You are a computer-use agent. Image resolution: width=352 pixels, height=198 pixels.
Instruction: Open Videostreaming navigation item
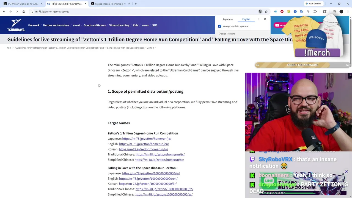pos(119,25)
